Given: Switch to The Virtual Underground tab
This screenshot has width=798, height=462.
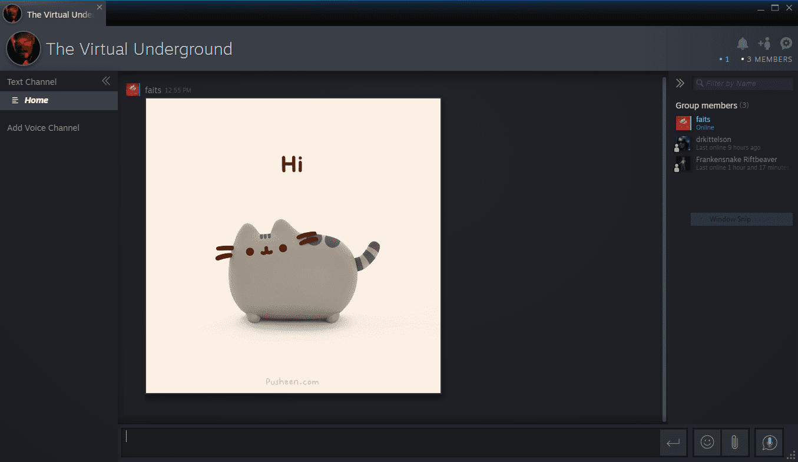Looking at the screenshot, I should pos(53,14).
